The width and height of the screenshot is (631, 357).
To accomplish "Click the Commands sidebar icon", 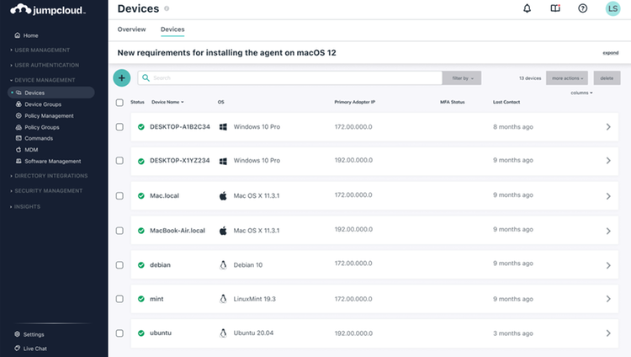I will tap(19, 138).
